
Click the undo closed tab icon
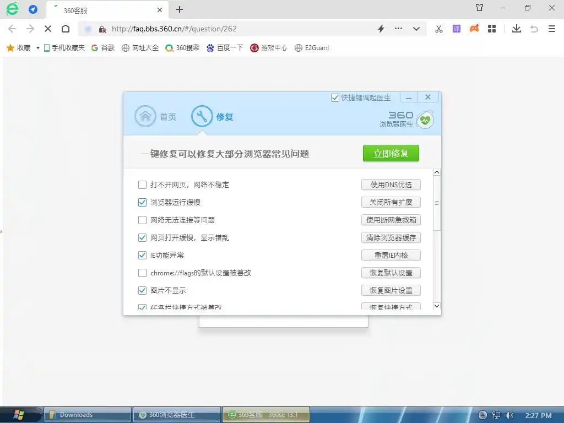pyautogui.click(x=534, y=29)
